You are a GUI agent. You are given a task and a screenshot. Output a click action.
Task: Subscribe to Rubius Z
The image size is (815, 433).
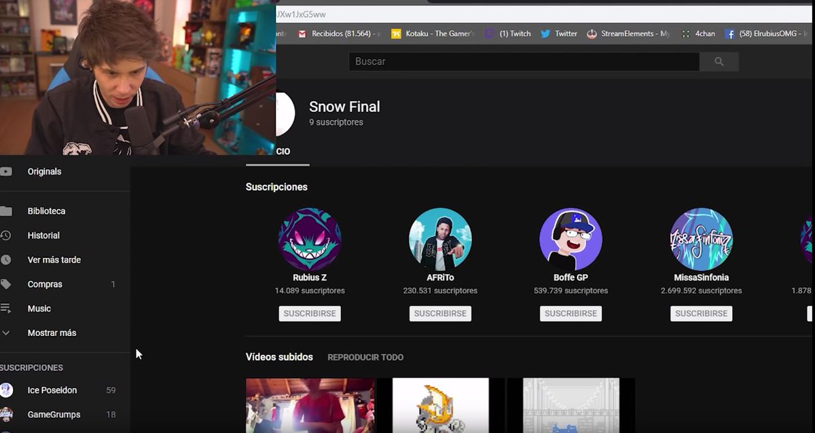tap(310, 314)
